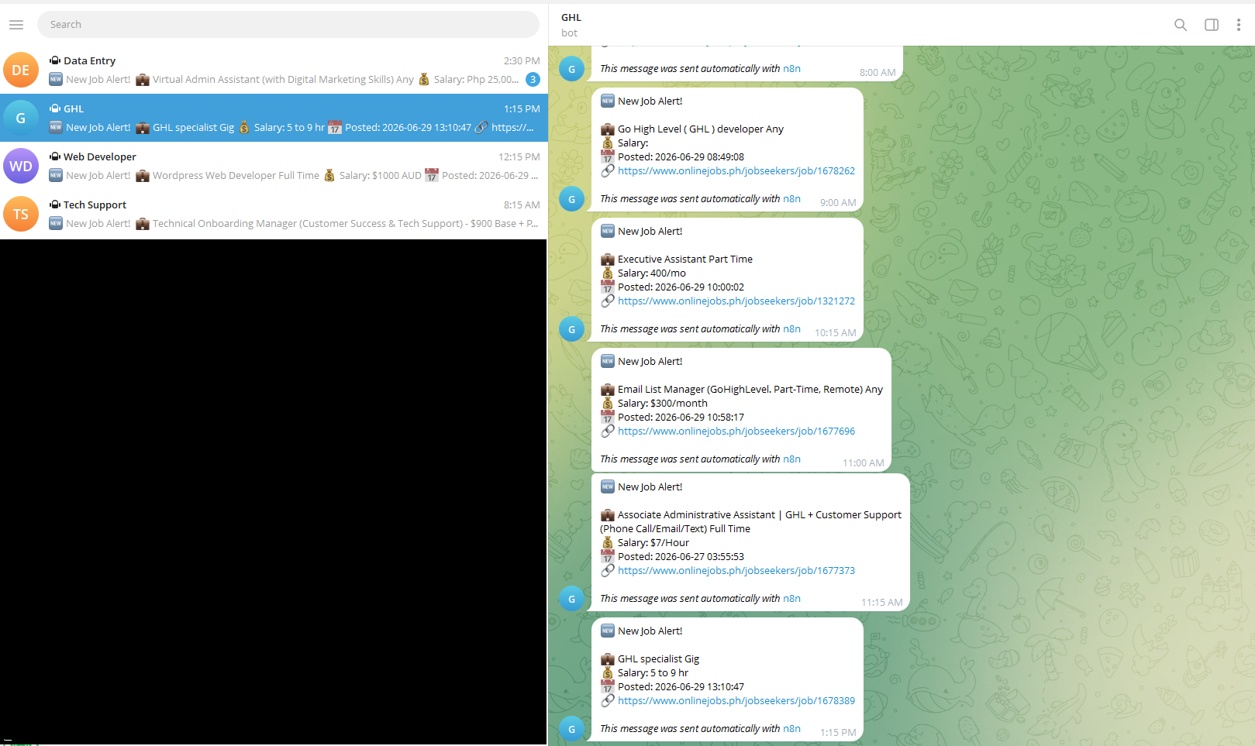This screenshot has height=746, width=1255.
Task: Toggle the right sidebar panel
Action: (1211, 25)
